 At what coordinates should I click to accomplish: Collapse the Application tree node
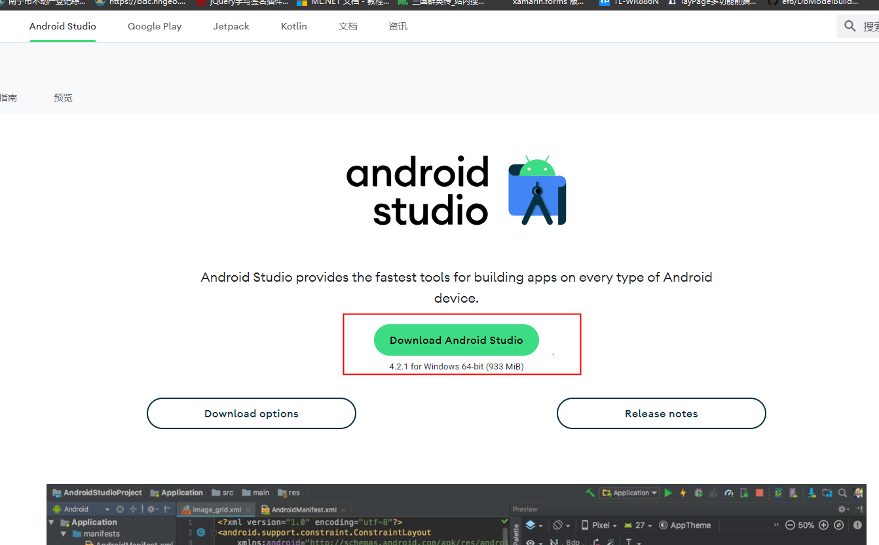pos(52,522)
